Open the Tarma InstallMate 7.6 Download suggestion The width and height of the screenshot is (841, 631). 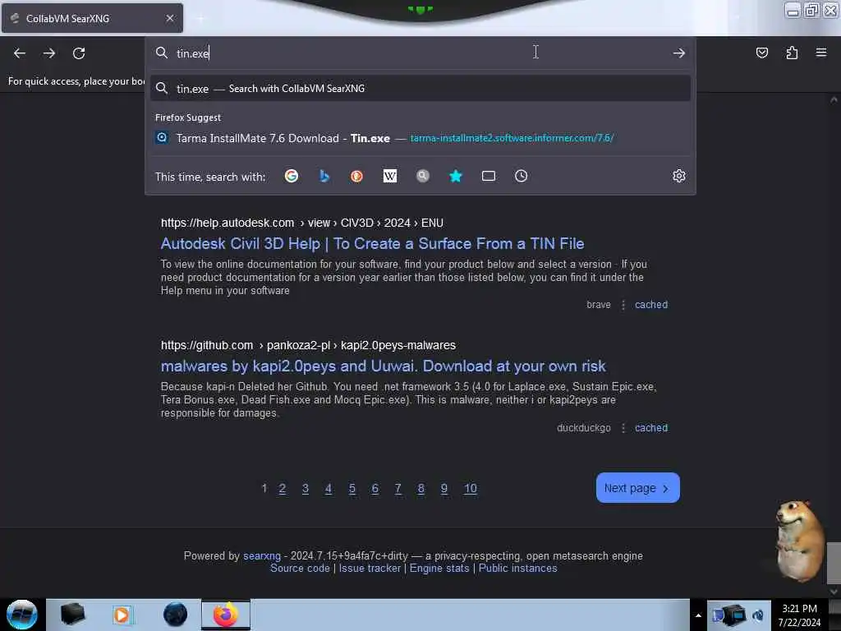420,138
